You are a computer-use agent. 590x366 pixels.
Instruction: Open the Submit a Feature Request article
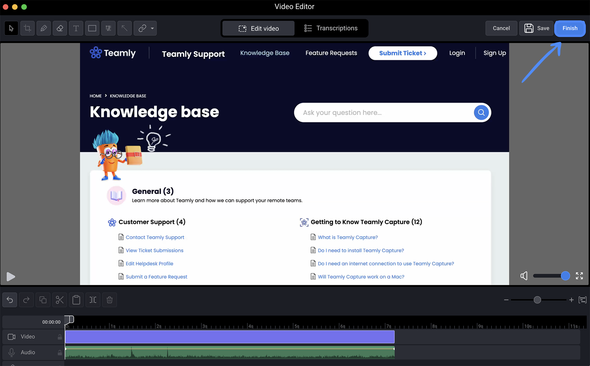point(156,277)
